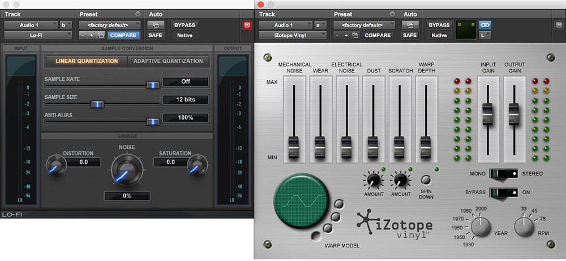
Task: Click the Saturation knob in Lo-Fi
Action: point(198,166)
